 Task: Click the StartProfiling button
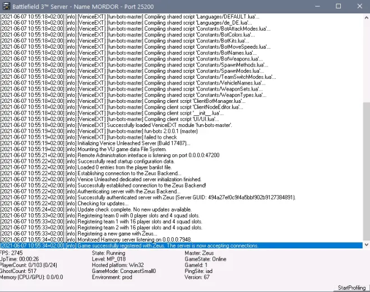[x=352, y=288]
